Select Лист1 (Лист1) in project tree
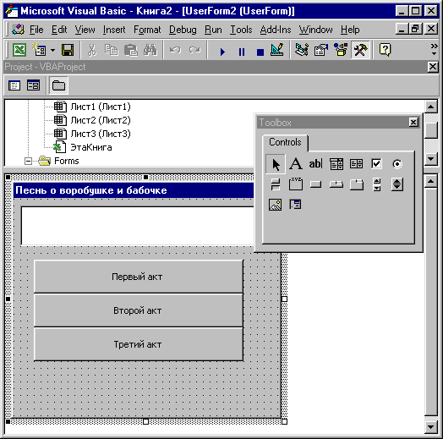Screen dimensions: 443x439 tap(101, 107)
